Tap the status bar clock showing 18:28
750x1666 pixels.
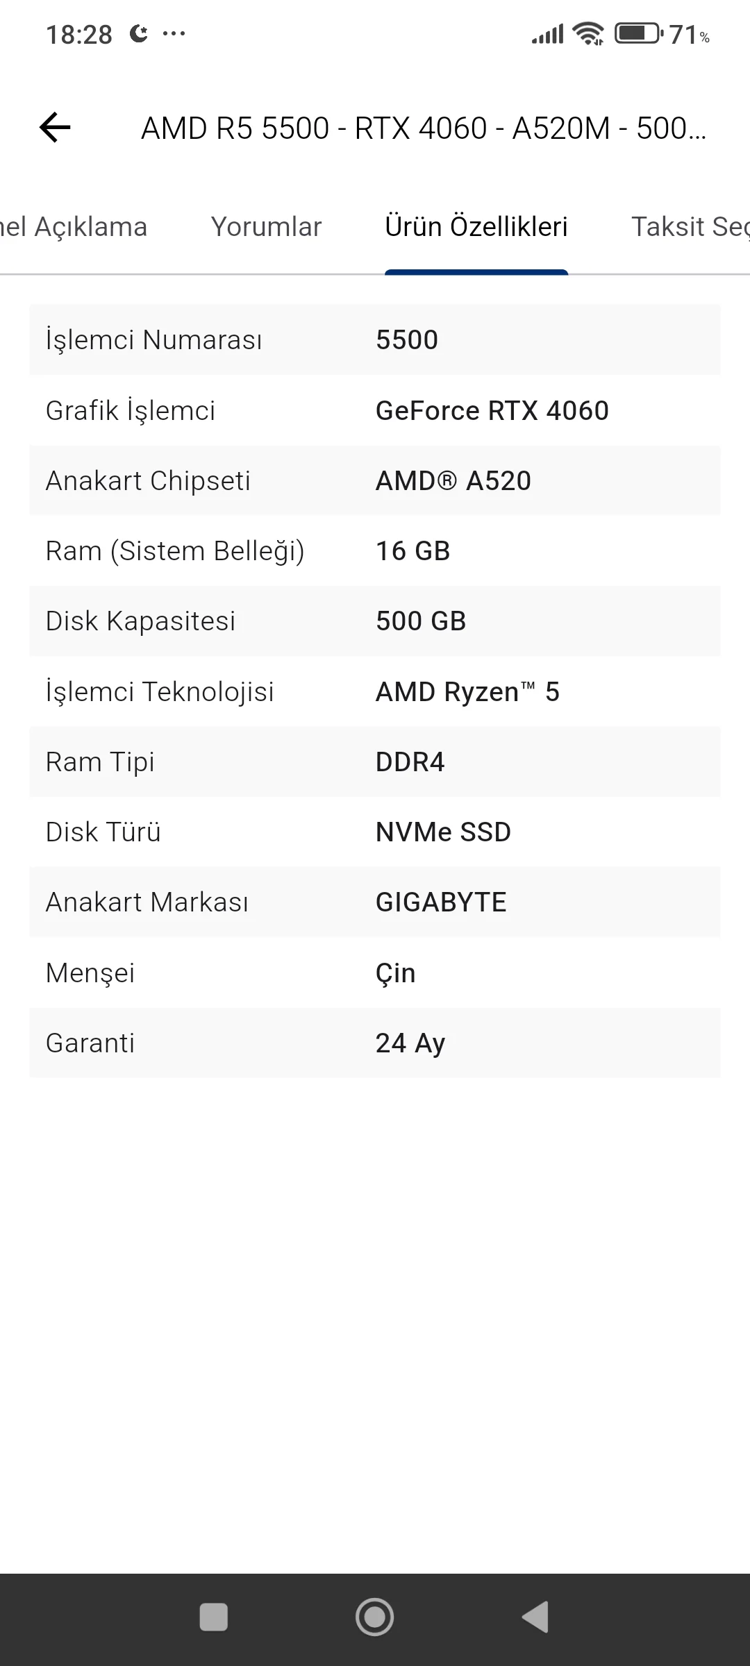(79, 35)
